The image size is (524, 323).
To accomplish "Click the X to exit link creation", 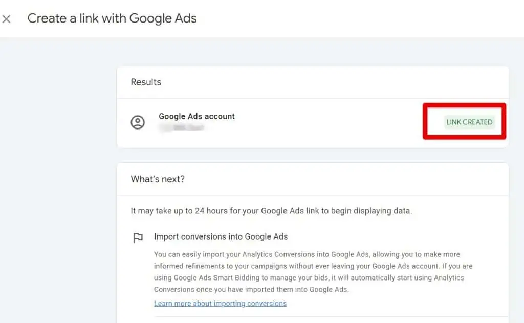I will (x=7, y=18).
